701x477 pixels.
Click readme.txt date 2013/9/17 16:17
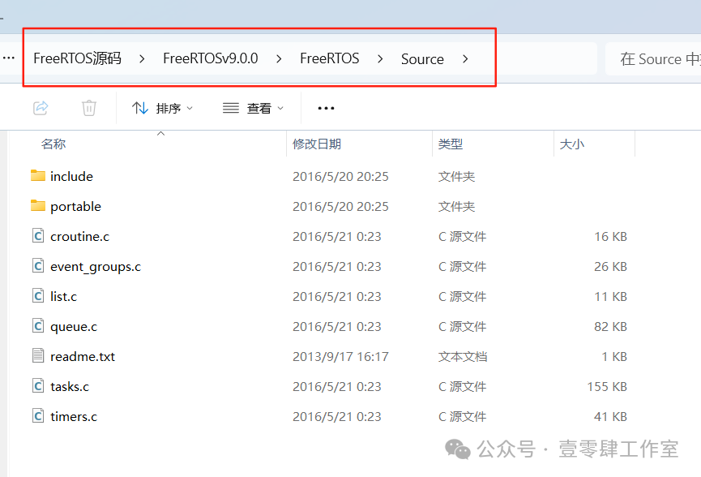(340, 357)
